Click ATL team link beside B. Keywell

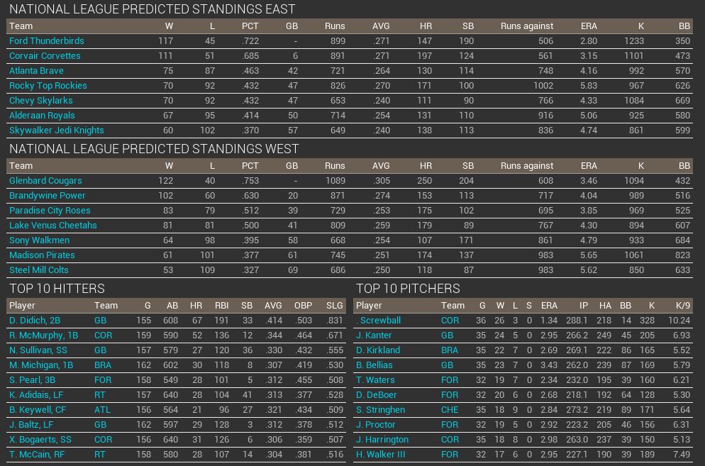(x=102, y=410)
